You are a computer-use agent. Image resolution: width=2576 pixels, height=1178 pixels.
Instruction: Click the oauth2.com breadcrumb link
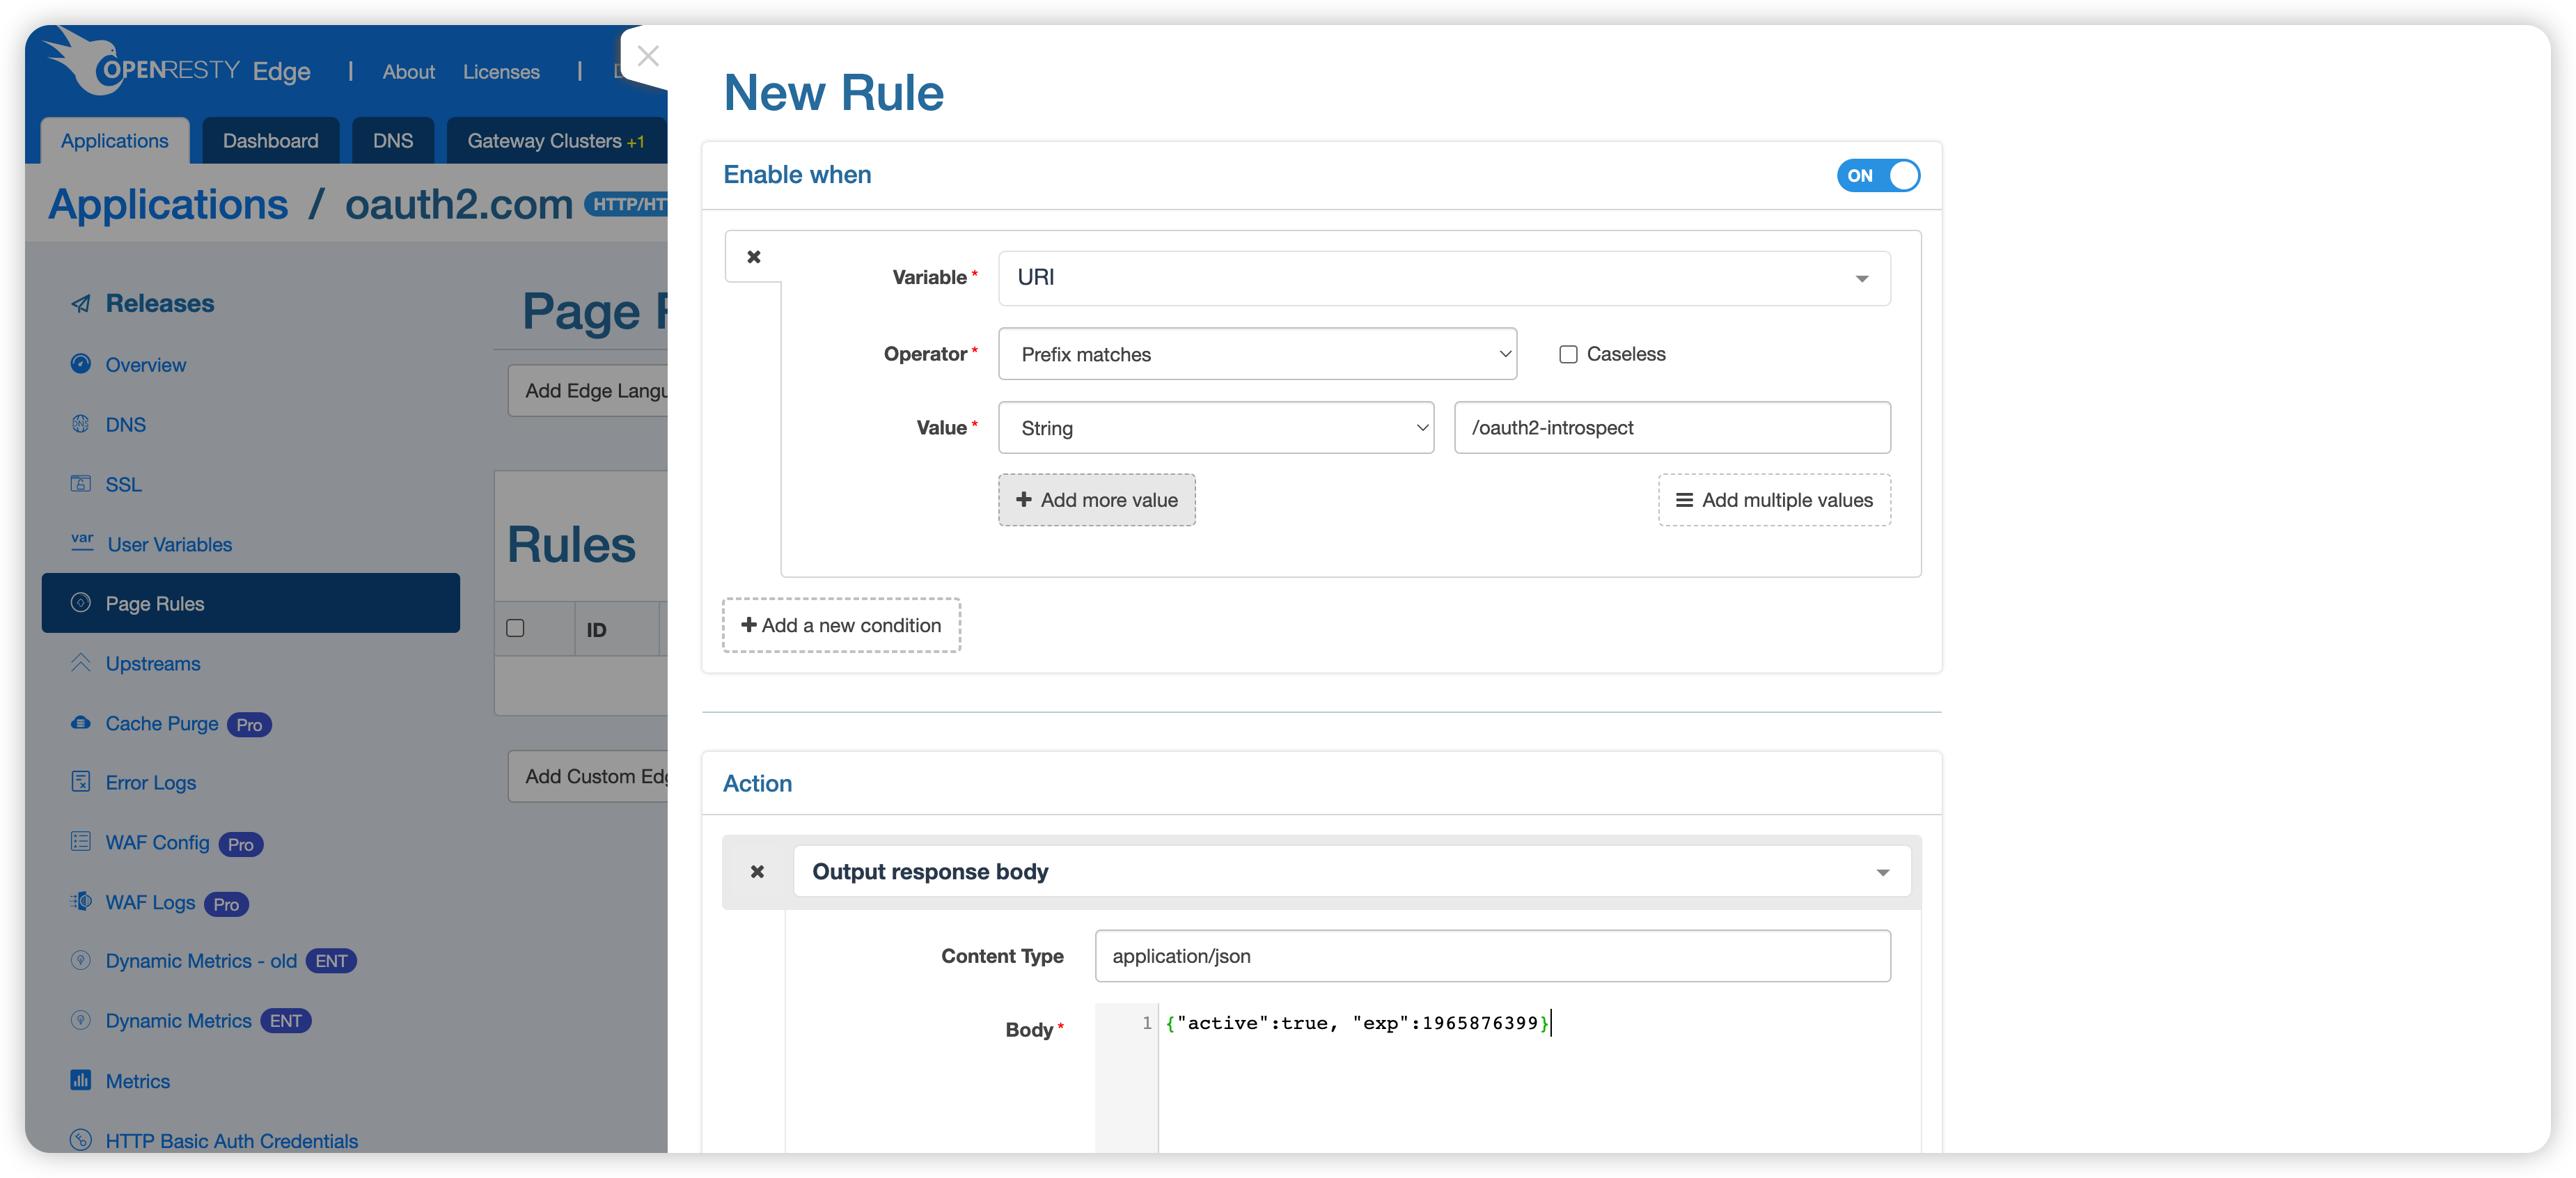pos(459,204)
